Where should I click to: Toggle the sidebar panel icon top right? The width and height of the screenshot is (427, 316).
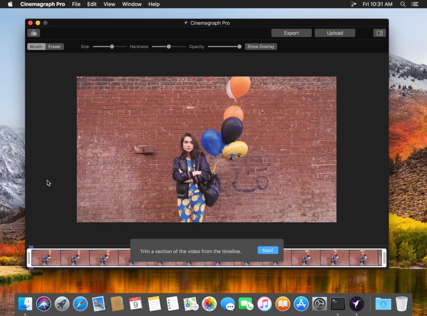(x=379, y=33)
